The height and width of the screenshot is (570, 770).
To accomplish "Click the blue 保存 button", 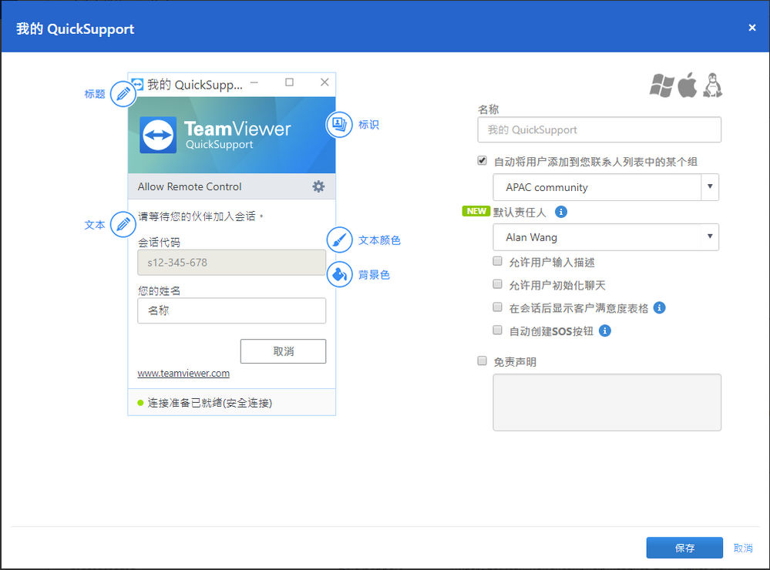I will click(684, 548).
